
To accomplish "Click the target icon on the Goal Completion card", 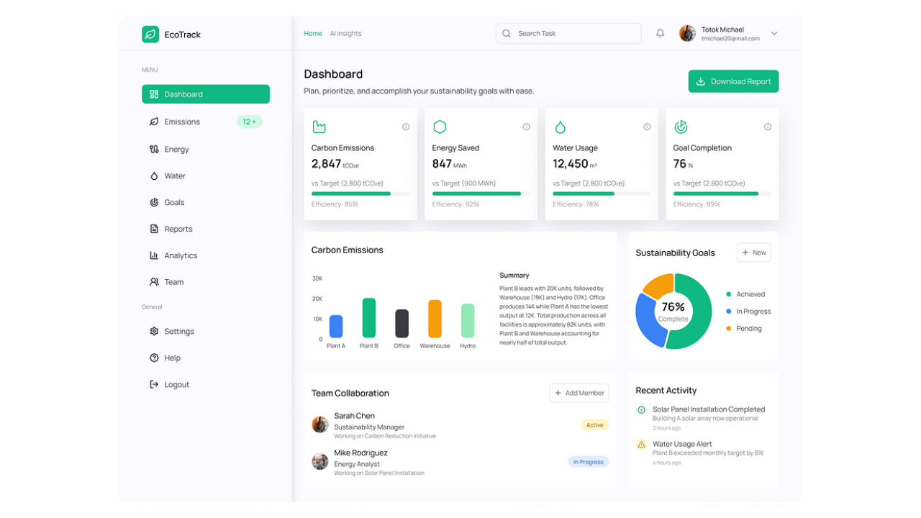I will tap(681, 127).
